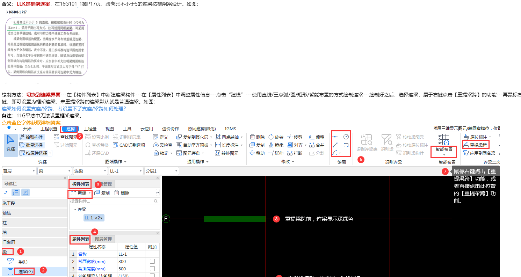The height and width of the screenshot is (277, 521).
Task: Open the 工程设置 ribbon tab
Action: point(49,129)
